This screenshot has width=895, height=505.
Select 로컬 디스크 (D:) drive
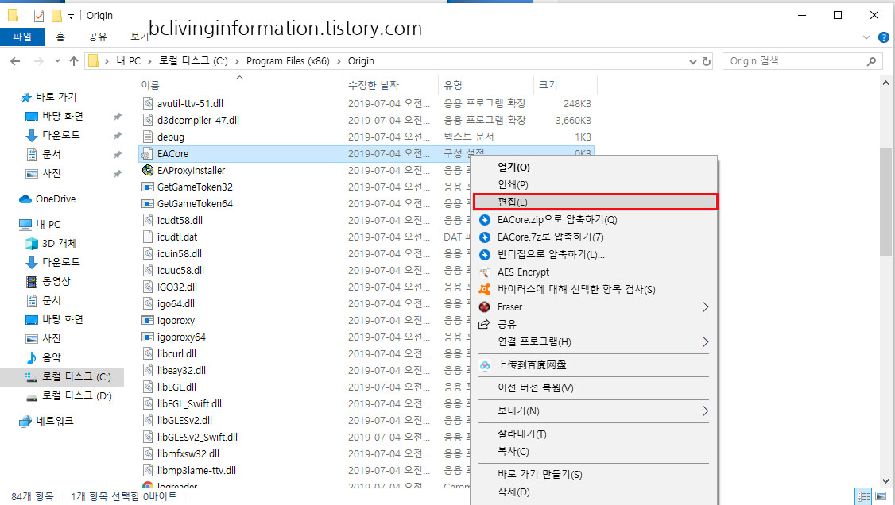pyautogui.click(x=76, y=395)
